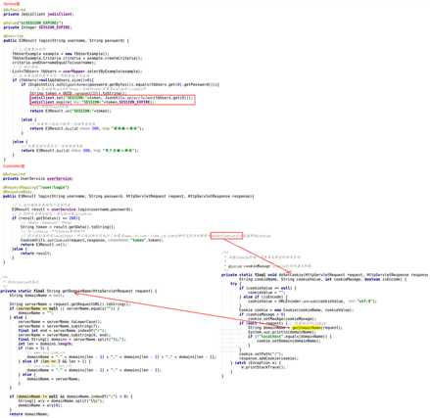Click the 'return result;' line
The width and height of the screenshot is (430, 418).
tap(35, 254)
